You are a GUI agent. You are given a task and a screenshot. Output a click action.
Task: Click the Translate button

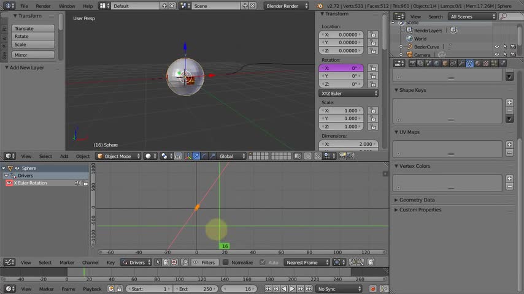pos(33,28)
